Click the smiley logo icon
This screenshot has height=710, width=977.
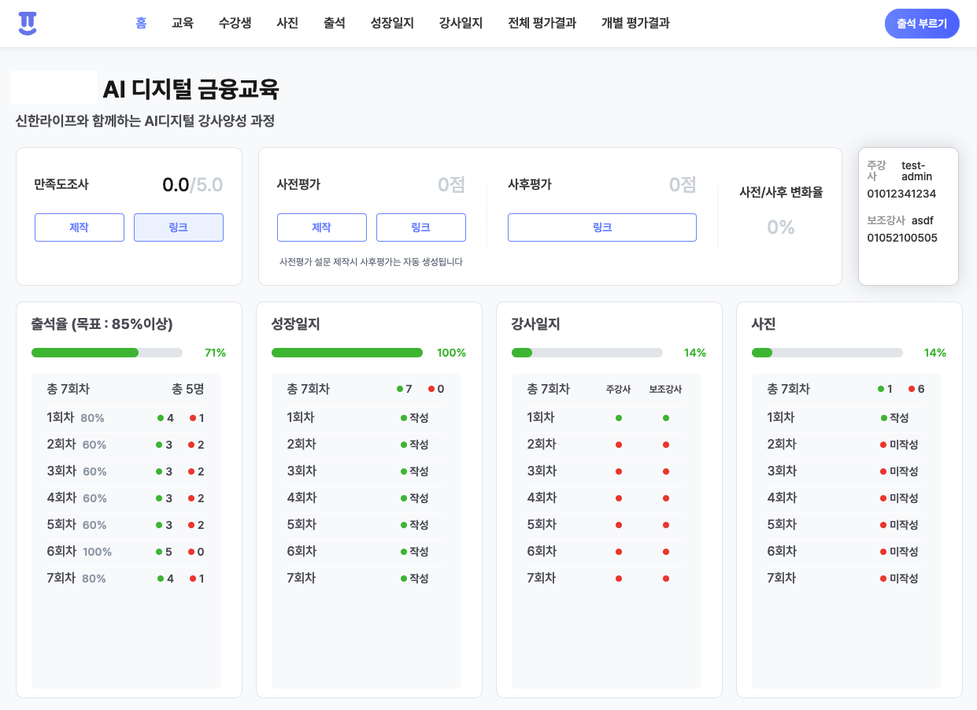[28, 24]
